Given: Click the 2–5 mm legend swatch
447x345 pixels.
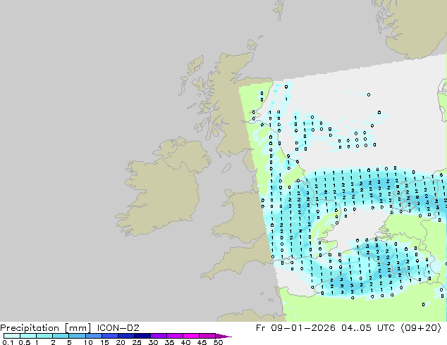Looking at the screenshot, I should pyautogui.click(x=61, y=336).
